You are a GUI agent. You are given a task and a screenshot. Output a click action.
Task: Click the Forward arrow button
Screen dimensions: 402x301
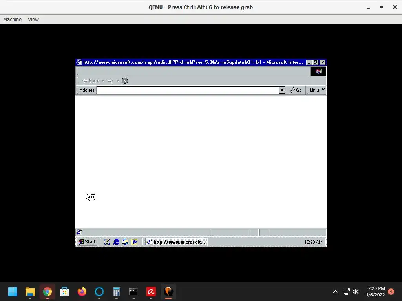110,81
